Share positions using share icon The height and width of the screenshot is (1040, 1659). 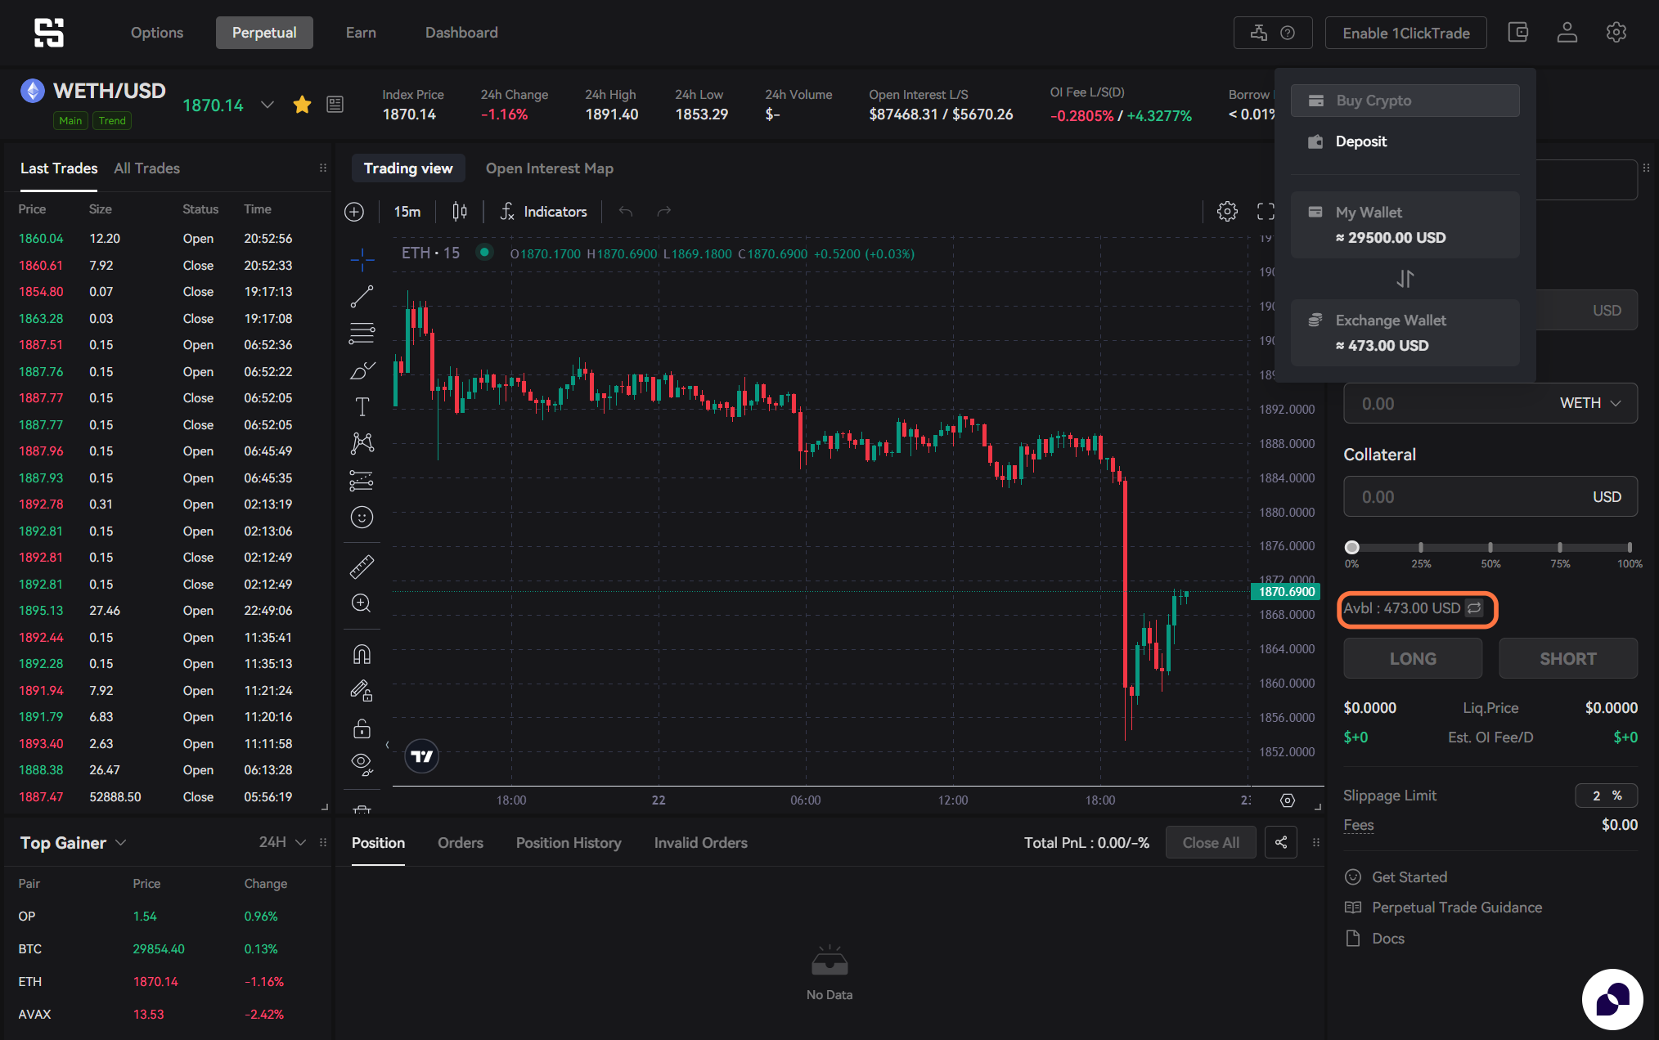pos(1281,843)
